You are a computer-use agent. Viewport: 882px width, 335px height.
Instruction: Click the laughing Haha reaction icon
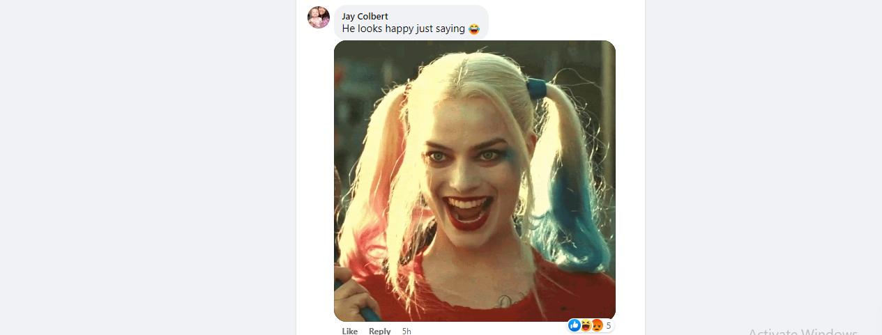pos(586,325)
